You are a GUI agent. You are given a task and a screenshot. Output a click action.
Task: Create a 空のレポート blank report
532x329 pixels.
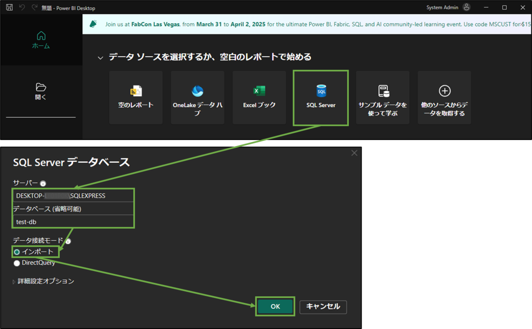click(x=136, y=97)
